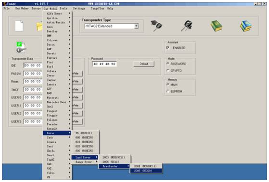Expand the Mercedes Benz submenu

pyautogui.click(x=57, y=102)
